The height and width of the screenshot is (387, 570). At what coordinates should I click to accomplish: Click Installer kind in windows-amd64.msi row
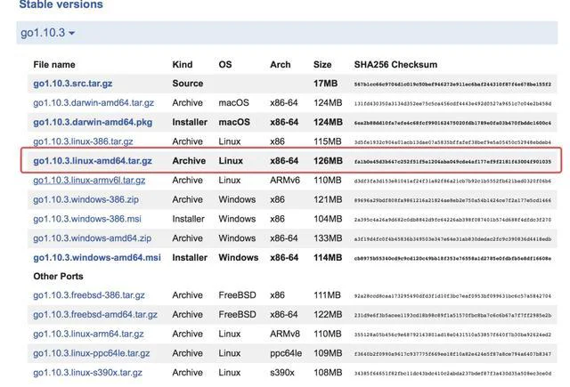(190, 257)
